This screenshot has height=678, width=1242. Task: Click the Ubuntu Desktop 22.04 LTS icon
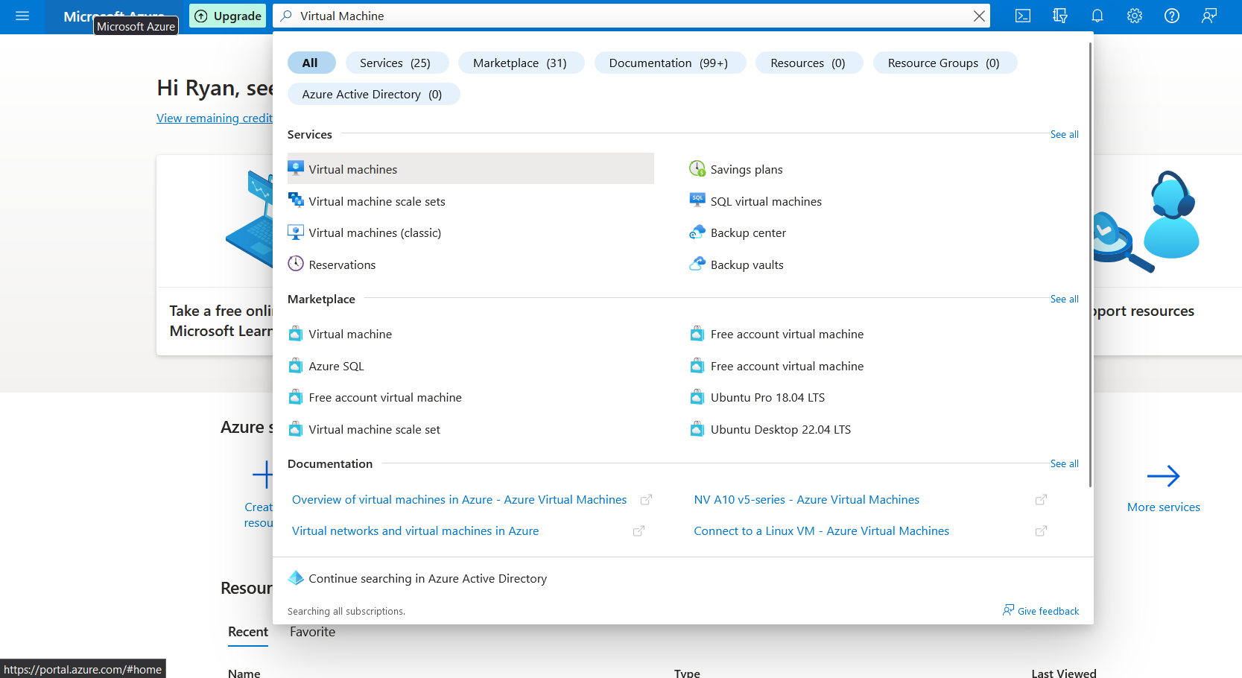(697, 428)
